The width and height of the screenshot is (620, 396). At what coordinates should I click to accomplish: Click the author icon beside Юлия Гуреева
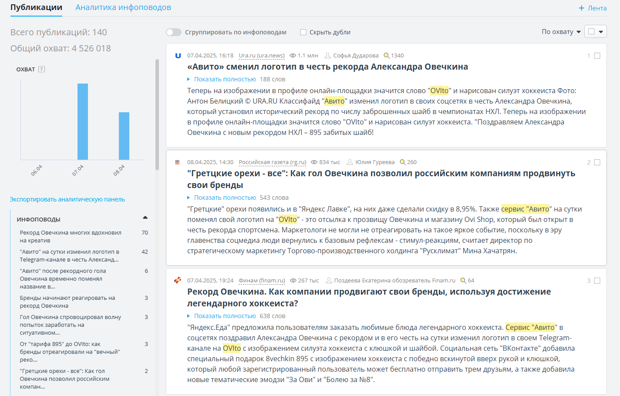tap(350, 162)
